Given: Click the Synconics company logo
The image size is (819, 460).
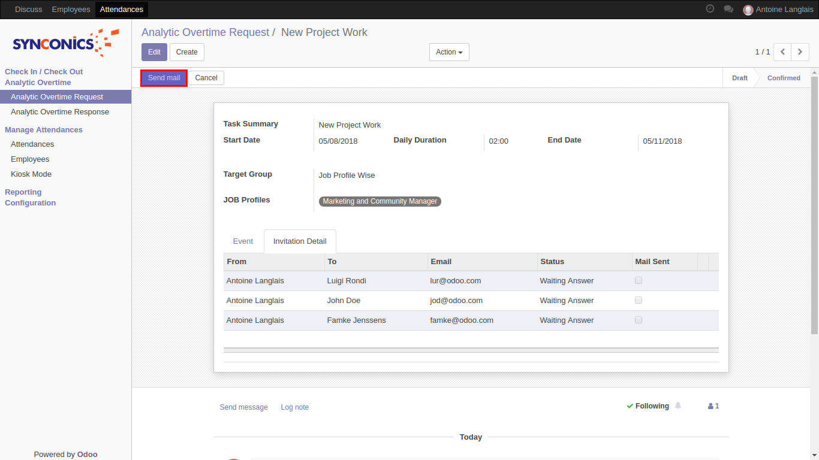Looking at the screenshot, I should 65,43.
